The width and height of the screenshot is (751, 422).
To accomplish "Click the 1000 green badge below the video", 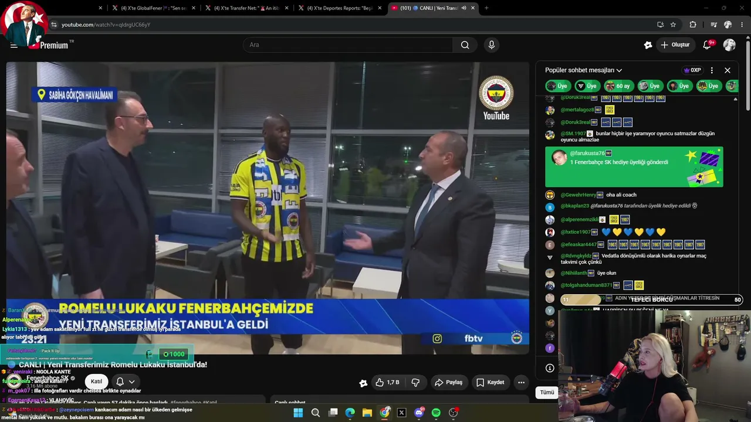I will click(x=174, y=354).
